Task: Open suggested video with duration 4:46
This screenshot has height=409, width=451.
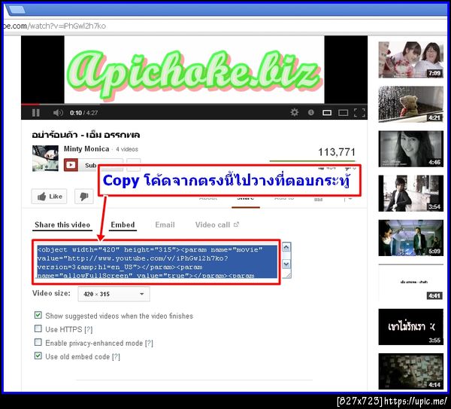Action: pyautogui.click(x=410, y=148)
